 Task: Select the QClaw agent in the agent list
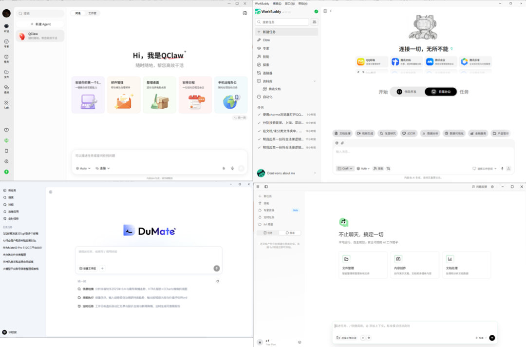(40, 36)
